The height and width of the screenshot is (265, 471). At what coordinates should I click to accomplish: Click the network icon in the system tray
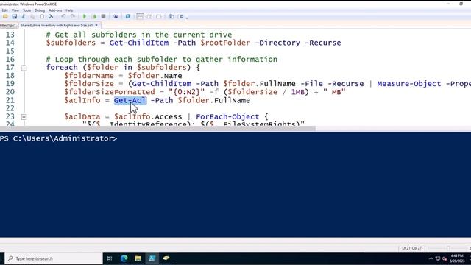[438, 258]
